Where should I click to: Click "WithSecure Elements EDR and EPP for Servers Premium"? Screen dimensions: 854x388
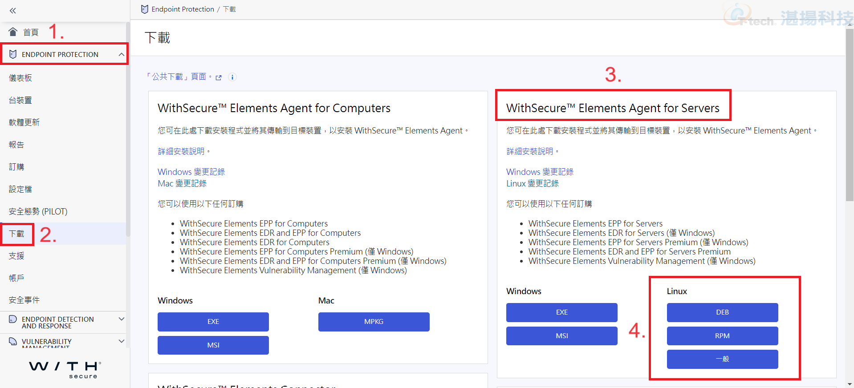630,251
